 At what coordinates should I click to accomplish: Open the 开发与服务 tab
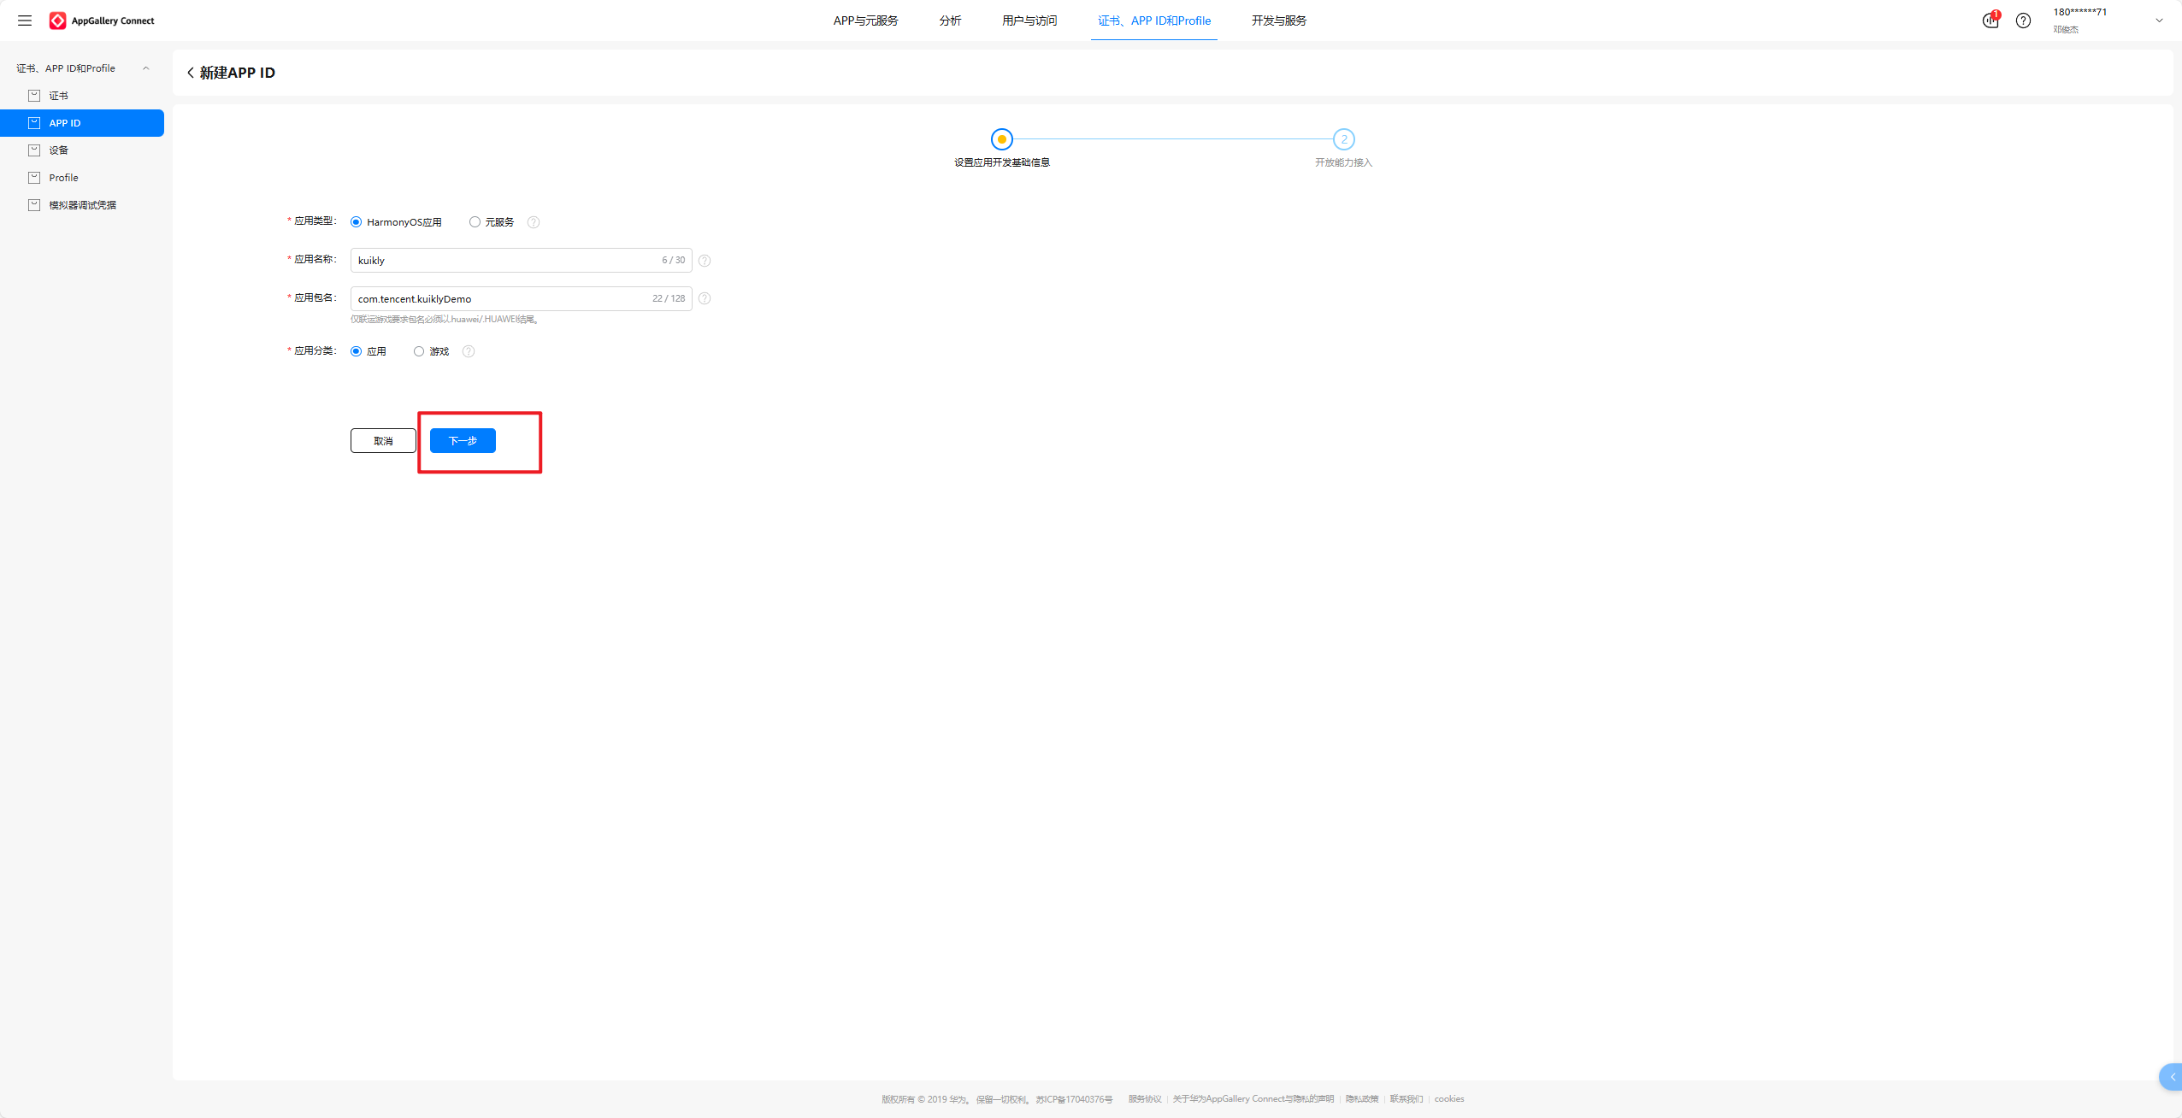1278,21
